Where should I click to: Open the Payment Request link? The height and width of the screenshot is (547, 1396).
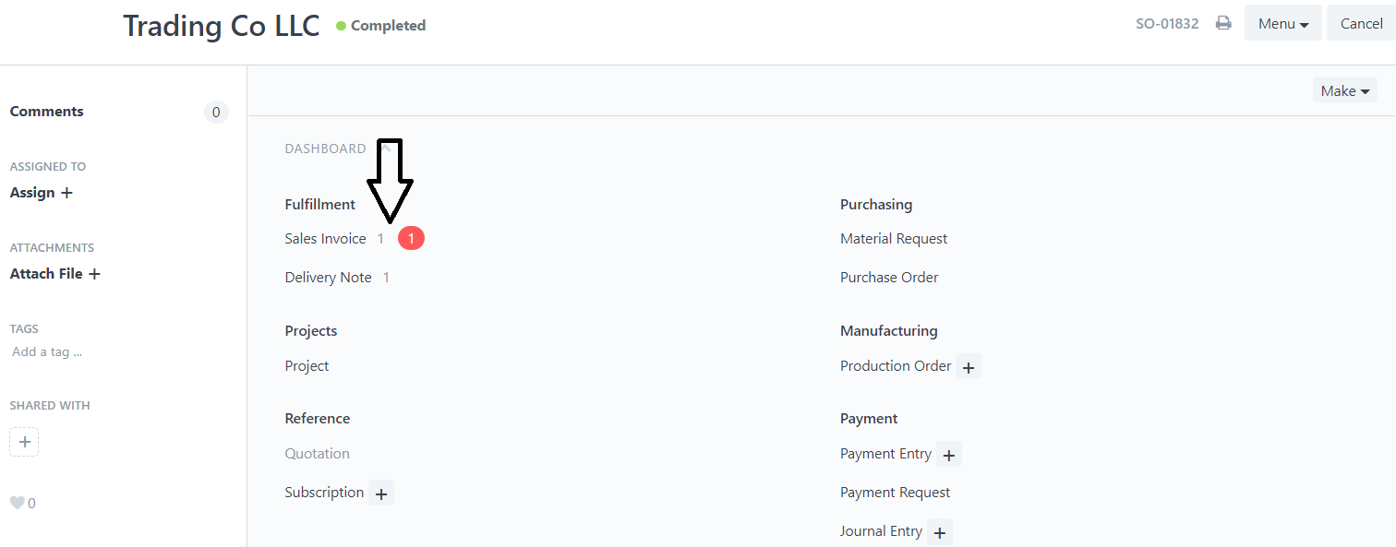pyautogui.click(x=895, y=493)
